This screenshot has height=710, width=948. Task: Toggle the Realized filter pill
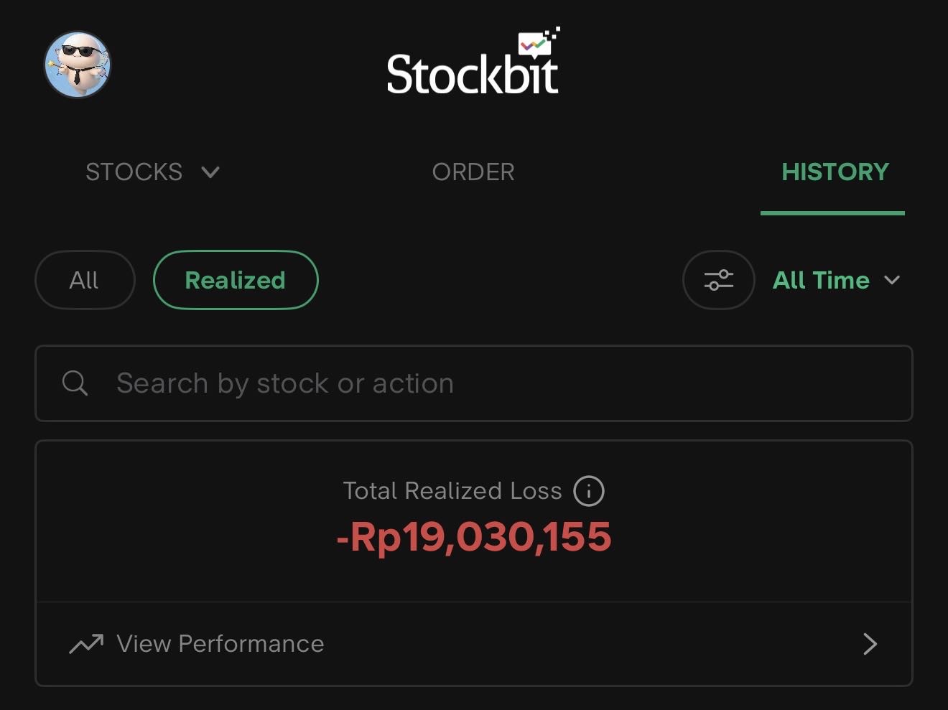pyautogui.click(x=236, y=280)
